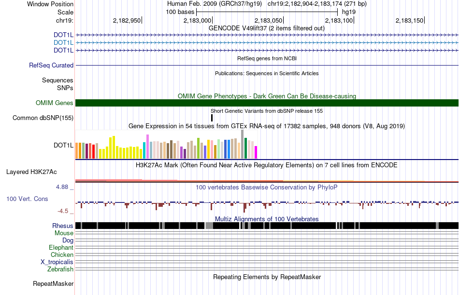Click the chr19:2,182,904-2,183,174 position text
Screen dimensions: 459x295
(317, 4)
